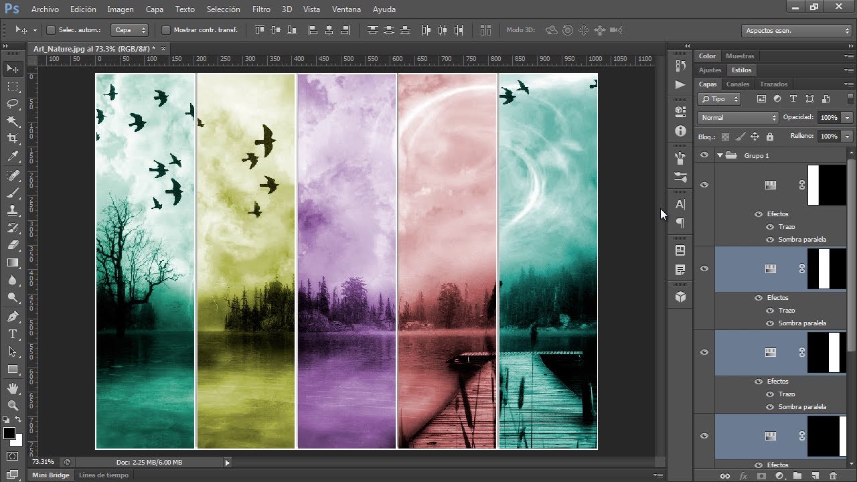Open the Aspectos esen. workspace dropdown

tap(797, 31)
